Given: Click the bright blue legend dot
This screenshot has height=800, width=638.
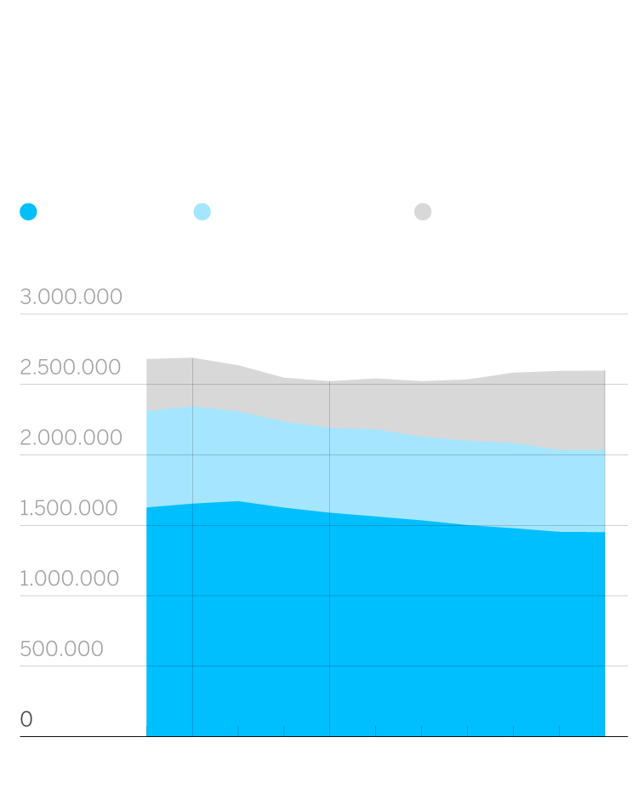Looking at the screenshot, I should 28,212.
